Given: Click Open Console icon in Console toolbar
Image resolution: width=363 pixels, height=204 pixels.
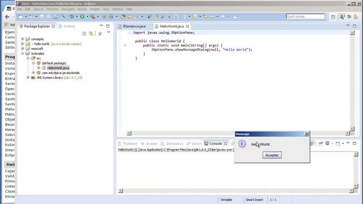Looking at the screenshot, I should [x=338, y=143].
